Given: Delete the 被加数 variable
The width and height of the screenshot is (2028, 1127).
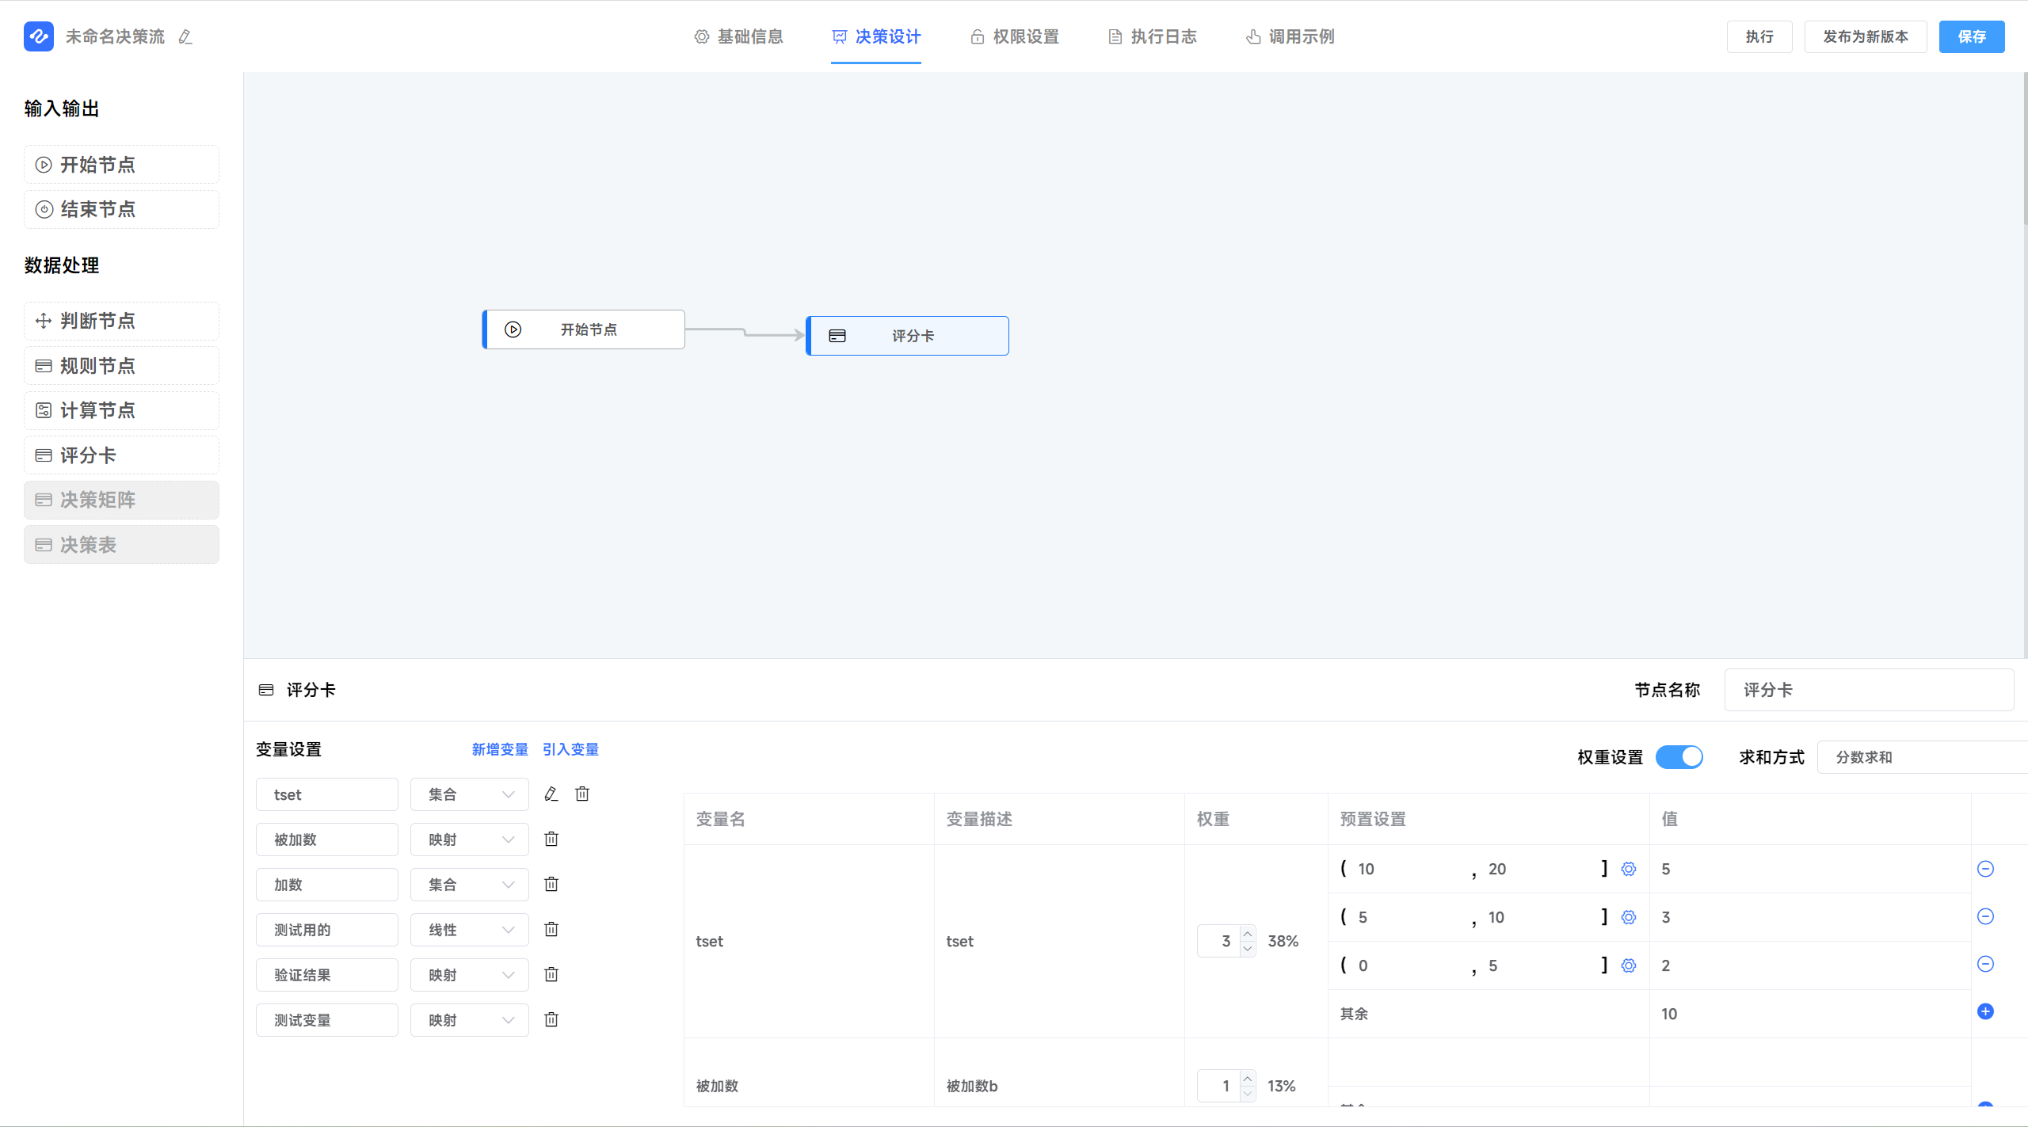Looking at the screenshot, I should click(551, 839).
